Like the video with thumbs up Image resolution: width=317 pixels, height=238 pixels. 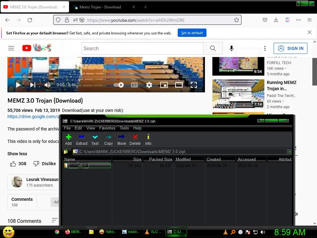18,164
